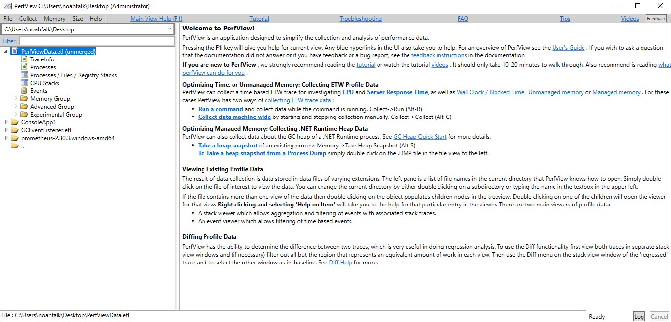
Task: Click the Advanced Group folder icon
Action: pyautogui.click(x=25, y=107)
